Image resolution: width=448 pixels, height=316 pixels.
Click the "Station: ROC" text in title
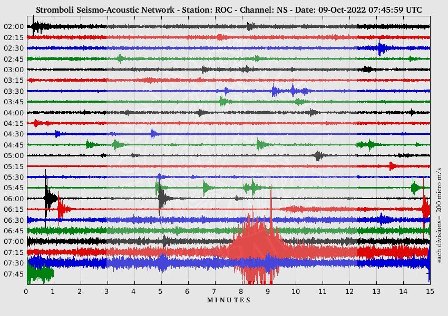pos(209,10)
